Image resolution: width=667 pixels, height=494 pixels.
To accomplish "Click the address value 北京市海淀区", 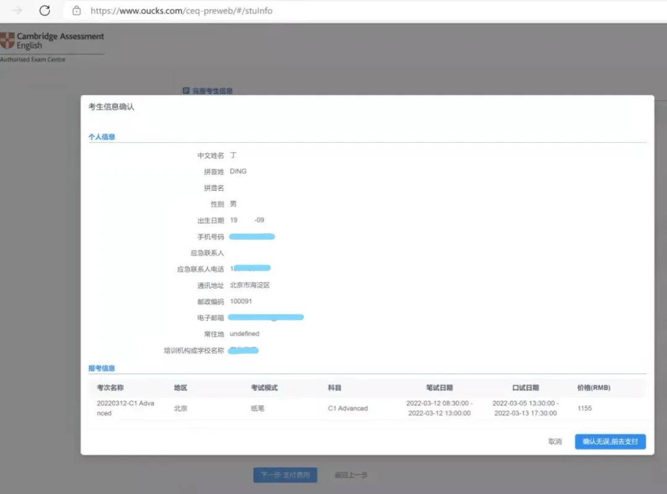I will (x=250, y=285).
